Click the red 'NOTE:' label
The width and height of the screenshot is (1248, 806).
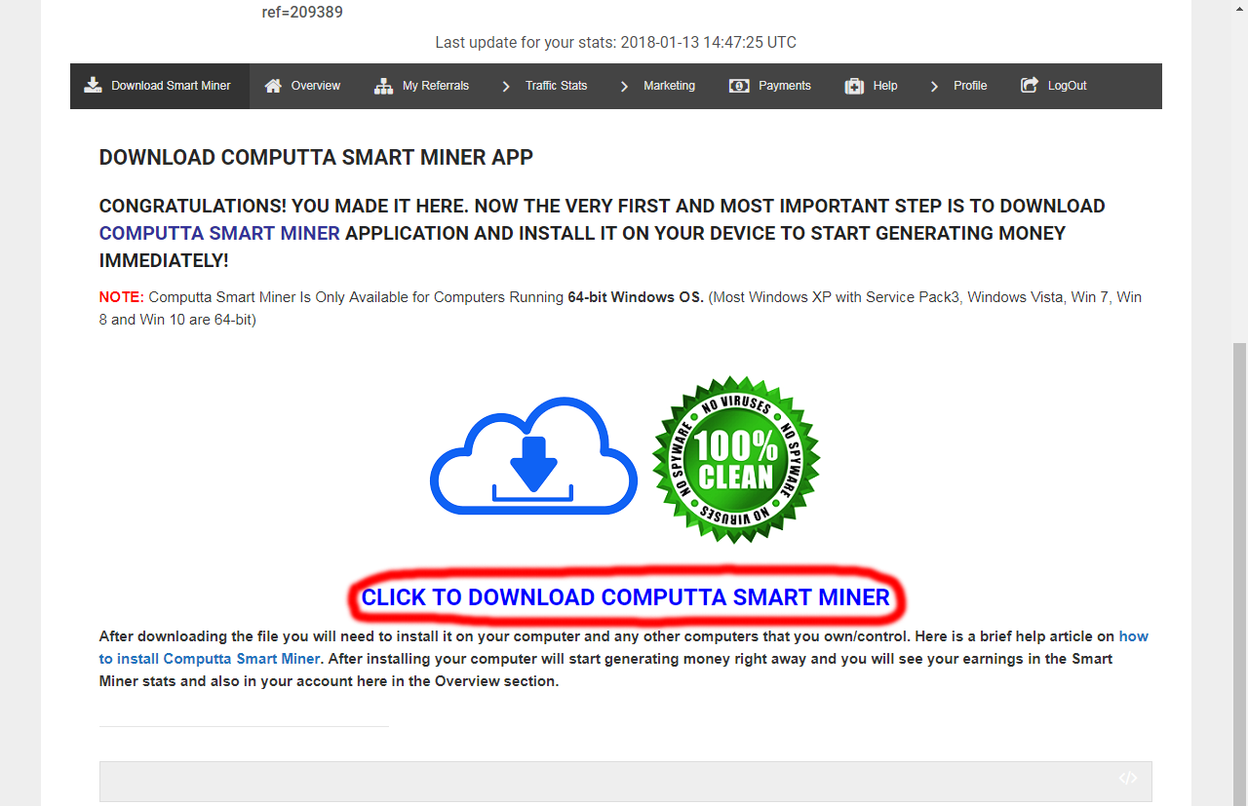122,297
